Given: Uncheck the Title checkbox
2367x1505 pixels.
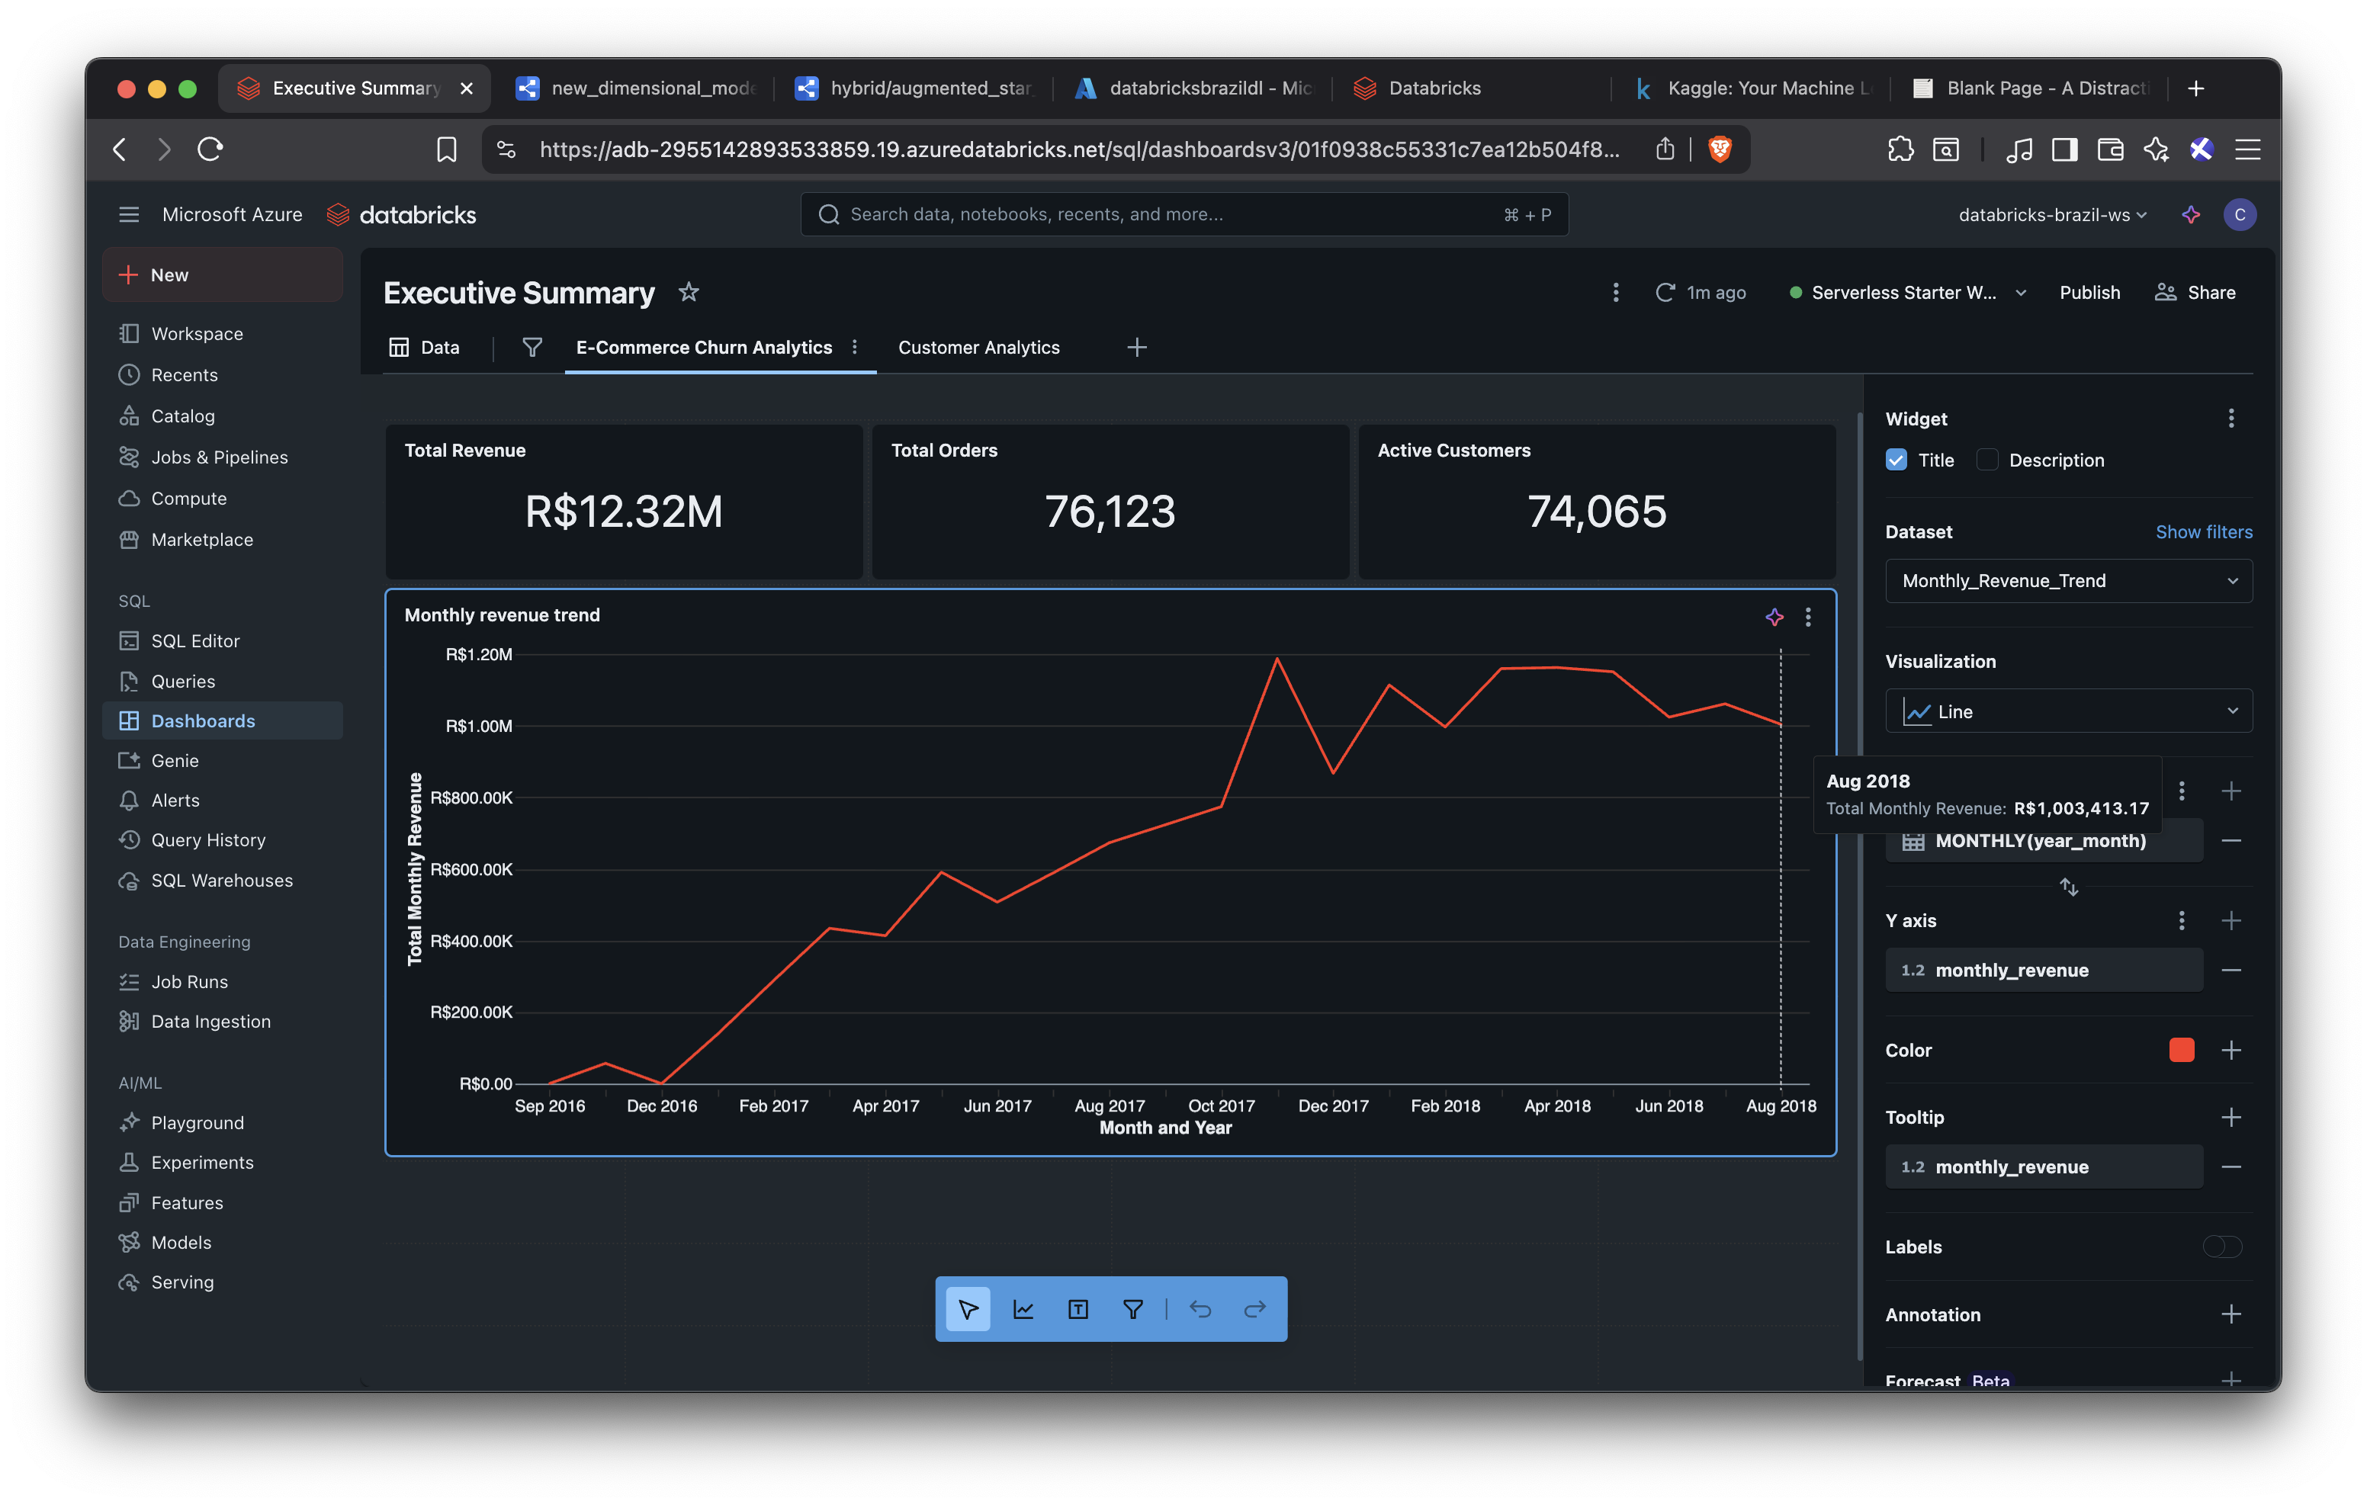Looking at the screenshot, I should click(1896, 460).
